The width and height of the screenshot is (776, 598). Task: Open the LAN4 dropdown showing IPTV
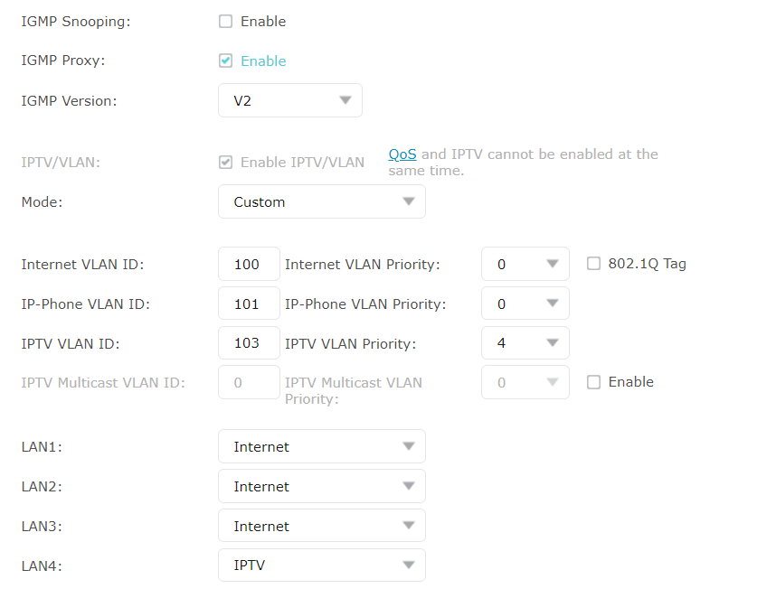(x=322, y=565)
